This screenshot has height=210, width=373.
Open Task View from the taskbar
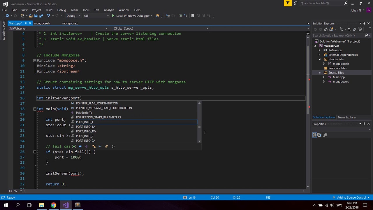tap(29, 205)
